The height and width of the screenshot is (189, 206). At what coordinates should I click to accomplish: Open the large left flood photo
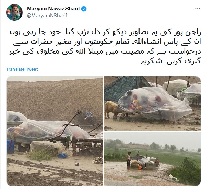[x=55, y=131]
